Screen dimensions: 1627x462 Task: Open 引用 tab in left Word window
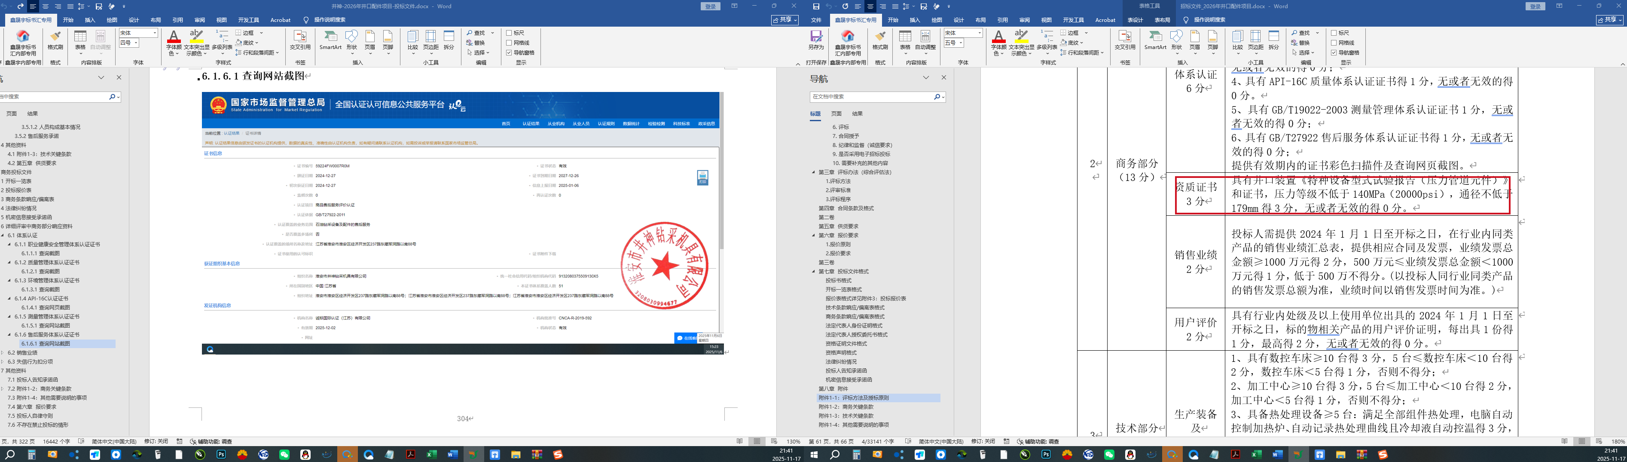(x=177, y=20)
